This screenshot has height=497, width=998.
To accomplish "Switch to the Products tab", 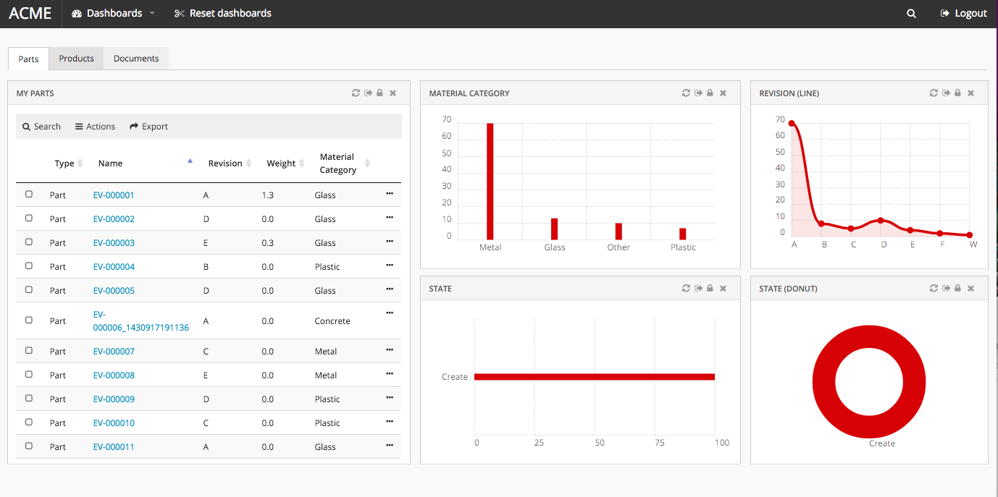I will (x=76, y=59).
